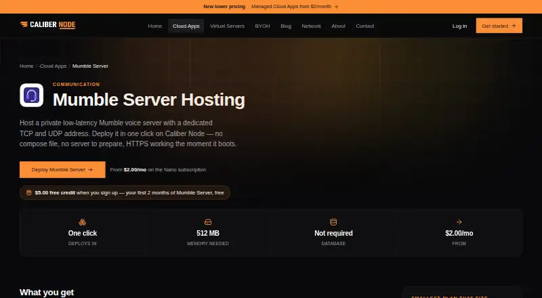Click the boxes icon above One click
The height and width of the screenshot is (298, 542).
pyautogui.click(x=82, y=222)
